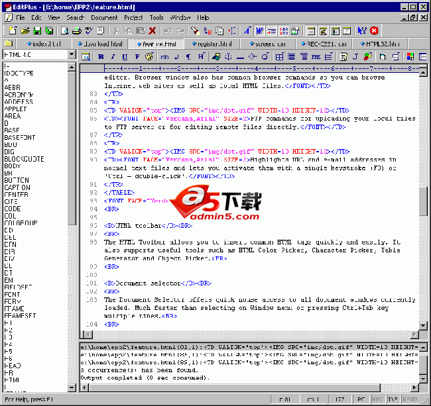
Task: Click the Redo arrow icon
Action: coord(180,30)
